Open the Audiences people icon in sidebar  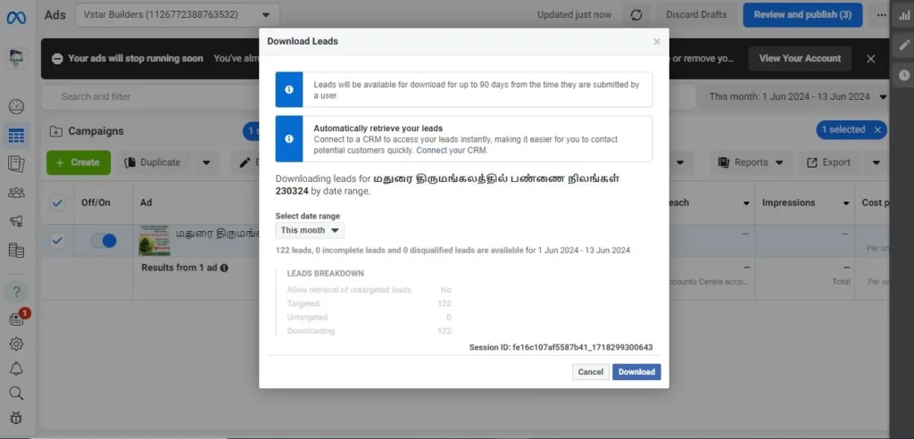coord(16,193)
